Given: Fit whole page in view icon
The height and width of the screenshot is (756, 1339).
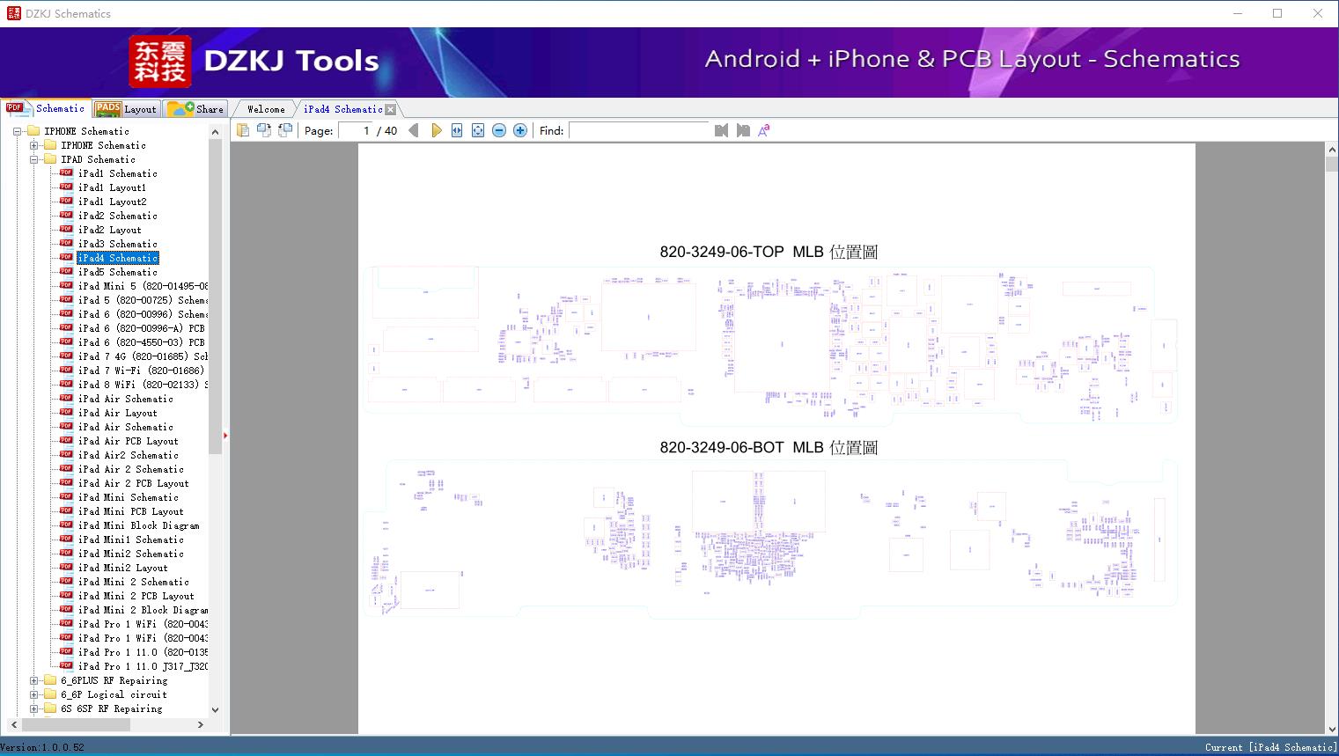Looking at the screenshot, I should (x=478, y=130).
